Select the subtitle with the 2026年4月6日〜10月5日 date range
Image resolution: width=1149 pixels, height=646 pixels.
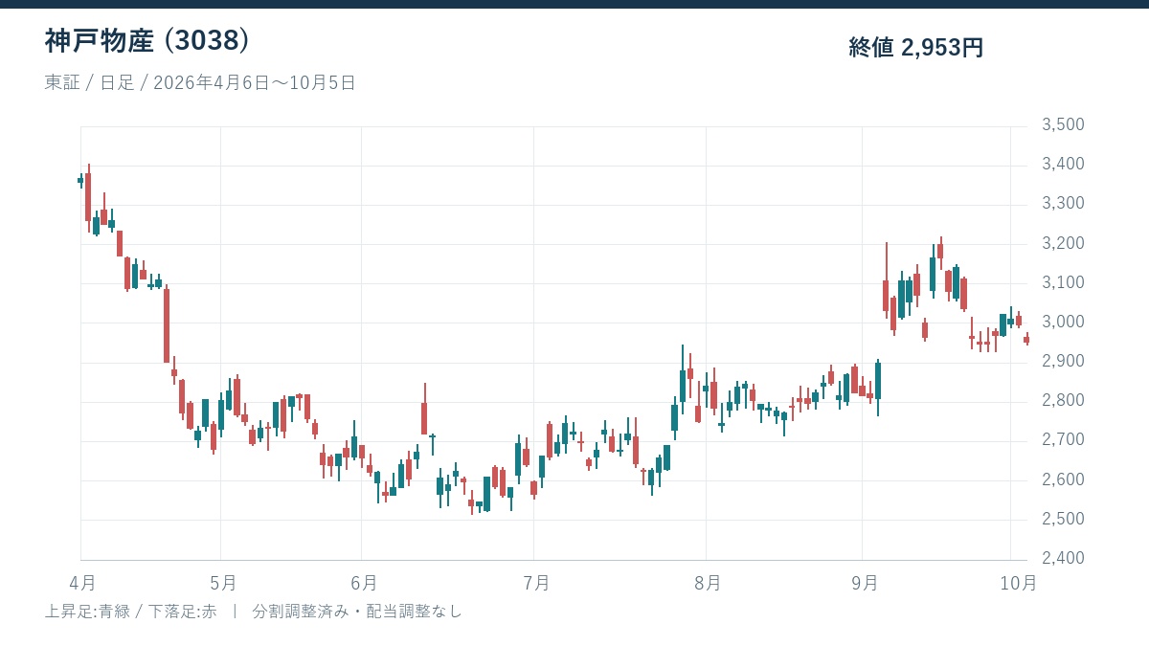200,82
